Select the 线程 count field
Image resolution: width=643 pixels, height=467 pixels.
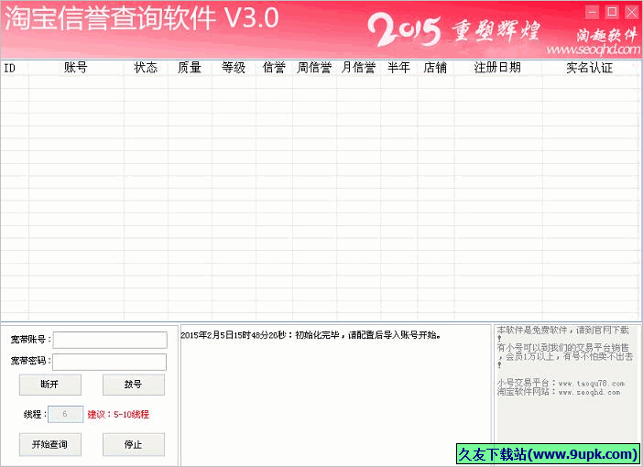[66, 414]
